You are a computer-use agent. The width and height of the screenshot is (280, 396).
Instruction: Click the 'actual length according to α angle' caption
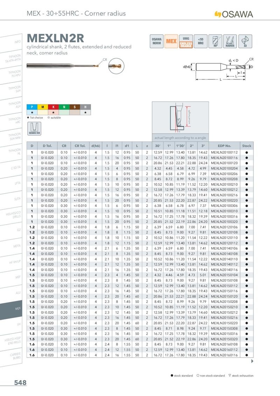[x=180, y=137]
